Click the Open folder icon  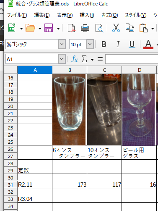30,28
